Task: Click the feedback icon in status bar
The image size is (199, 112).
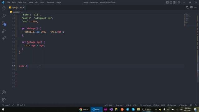Action: coord(191,105)
